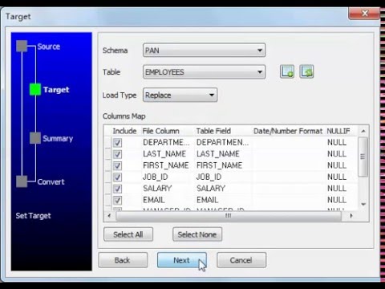Click the File Column header
Image resolution: width=385 pixels, height=289 pixels.
tap(161, 131)
